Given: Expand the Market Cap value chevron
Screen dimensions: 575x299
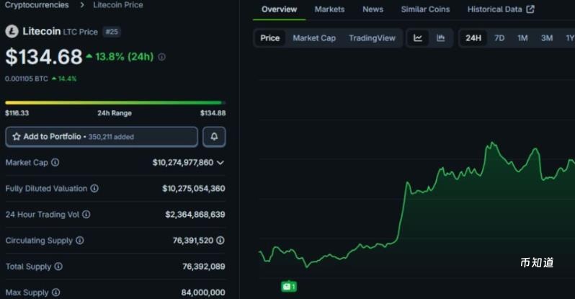Looking at the screenshot, I should pos(220,163).
